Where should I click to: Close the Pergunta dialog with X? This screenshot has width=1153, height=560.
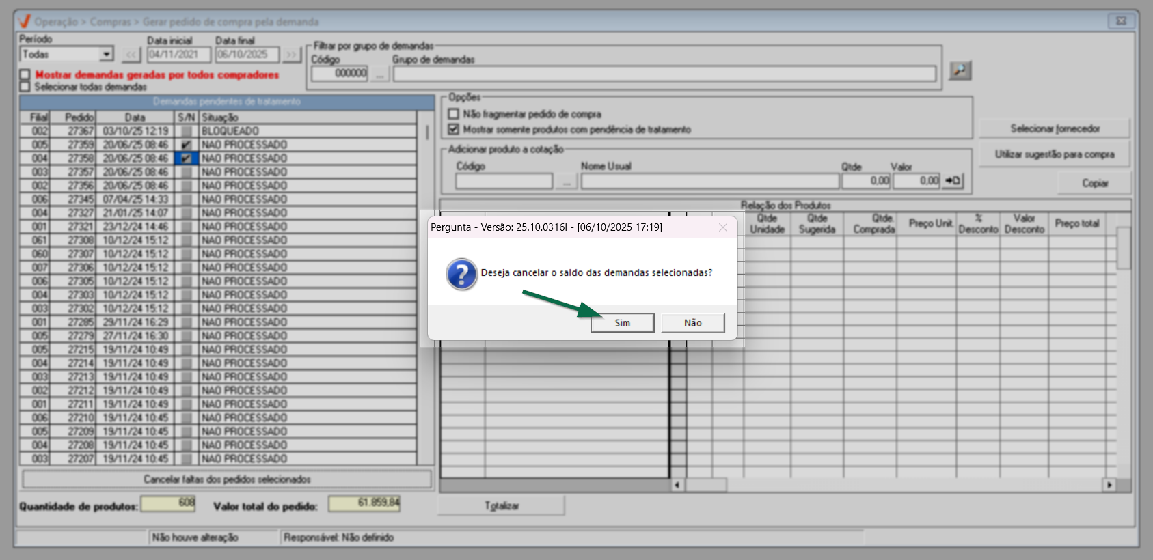(722, 227)
